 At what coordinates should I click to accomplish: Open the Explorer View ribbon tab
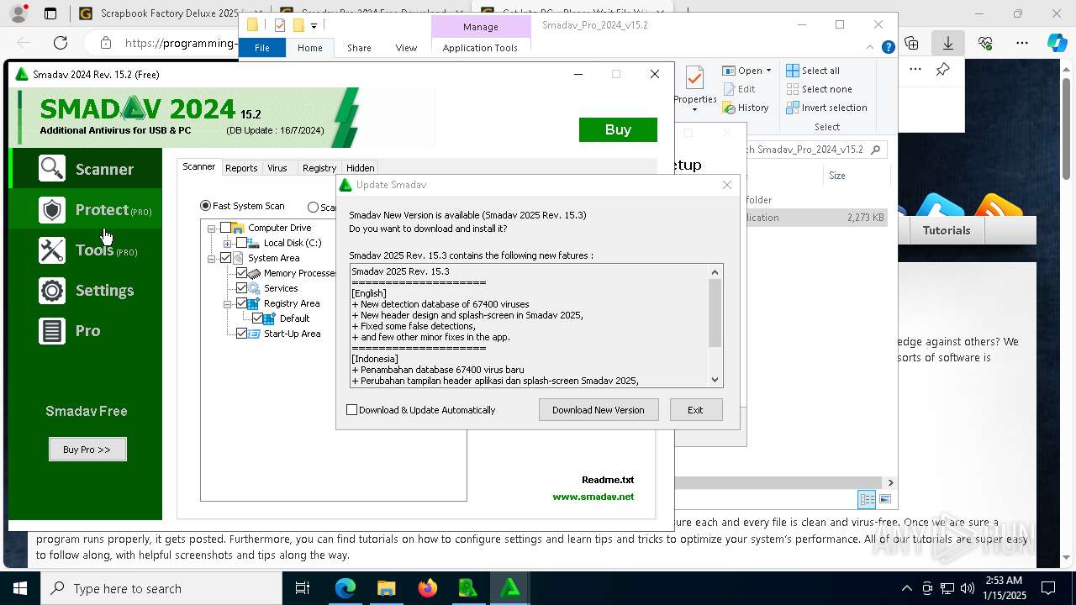[406, 48]
